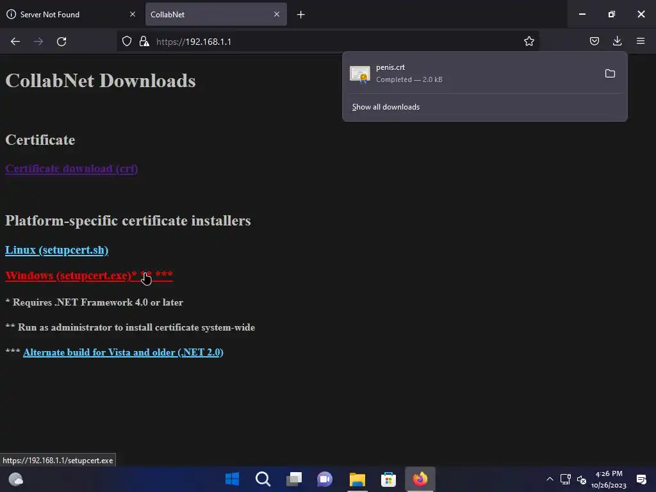Screen dimensions: 656x492
Task: Click the certificate file thumbnail icon
Action: point(360,74)
